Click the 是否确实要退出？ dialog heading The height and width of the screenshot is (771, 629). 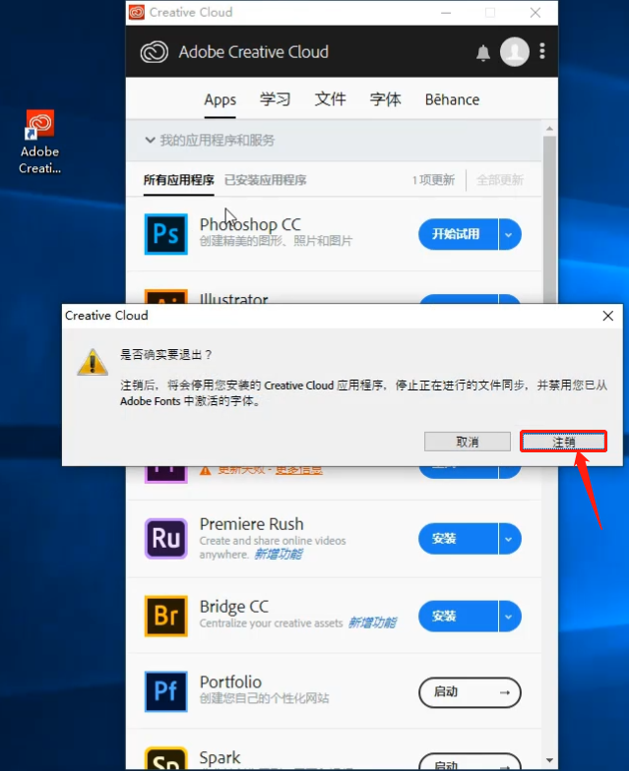(166, 354)
